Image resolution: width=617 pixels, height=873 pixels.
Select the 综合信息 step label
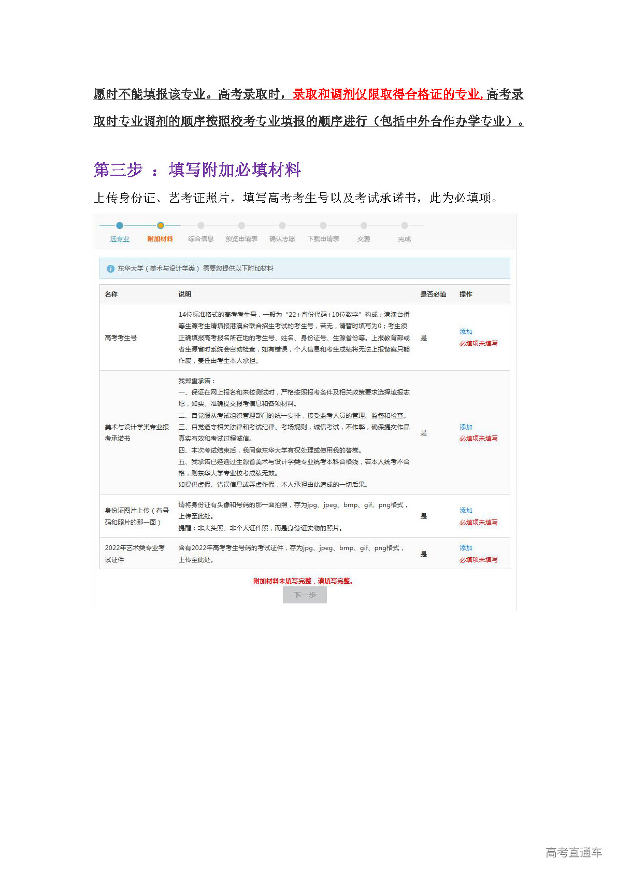(201, 239)
